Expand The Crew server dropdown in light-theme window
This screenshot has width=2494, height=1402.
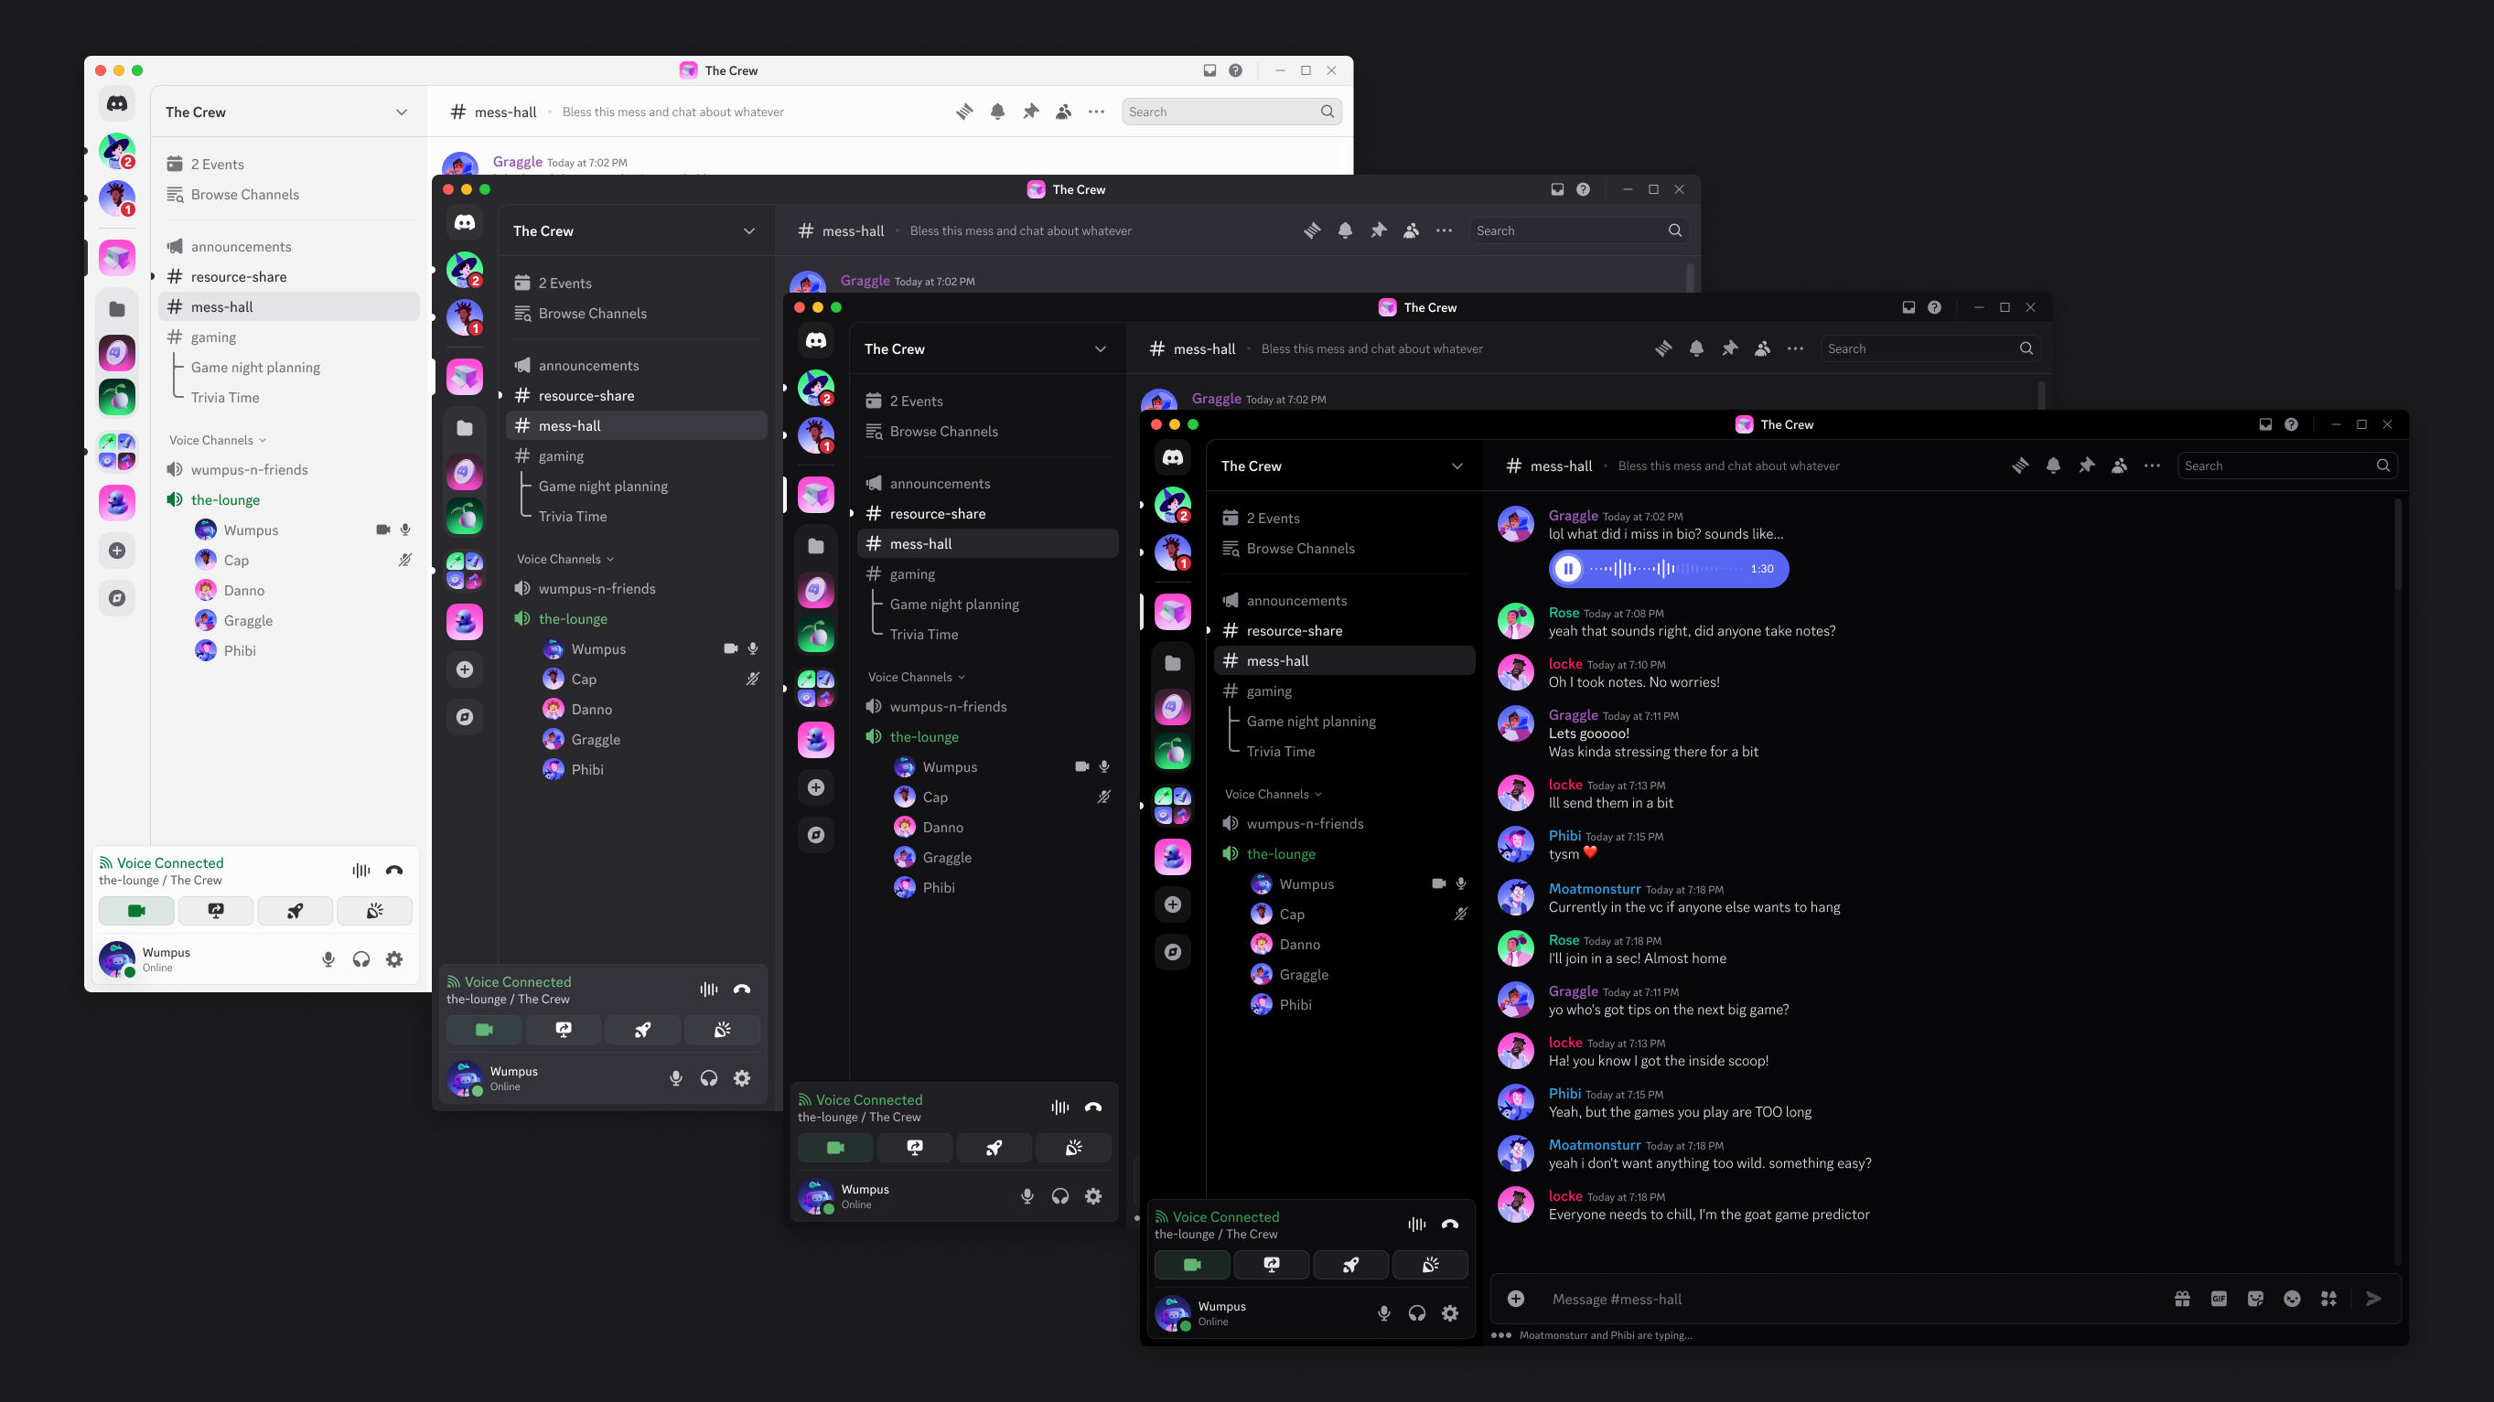pyautogui.click(x=401, y=112)
